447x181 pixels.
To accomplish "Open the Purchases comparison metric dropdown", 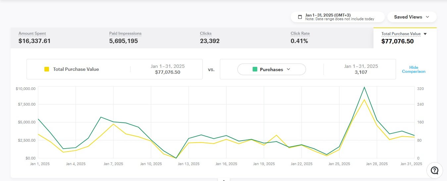I will (x=272, y=69).
